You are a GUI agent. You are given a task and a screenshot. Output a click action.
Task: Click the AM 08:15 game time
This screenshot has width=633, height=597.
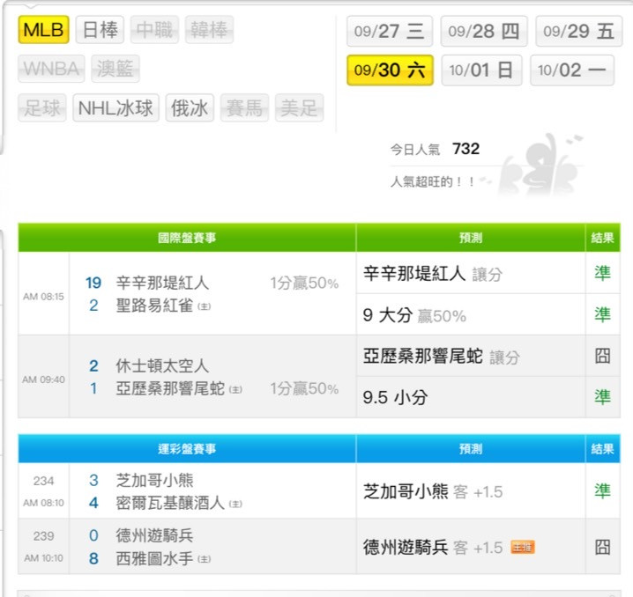click(x=43, y=297)
